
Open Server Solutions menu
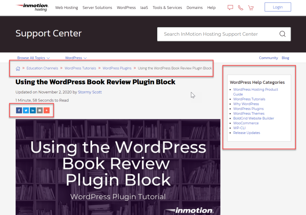pyautogui.click(x=97, y=7)
